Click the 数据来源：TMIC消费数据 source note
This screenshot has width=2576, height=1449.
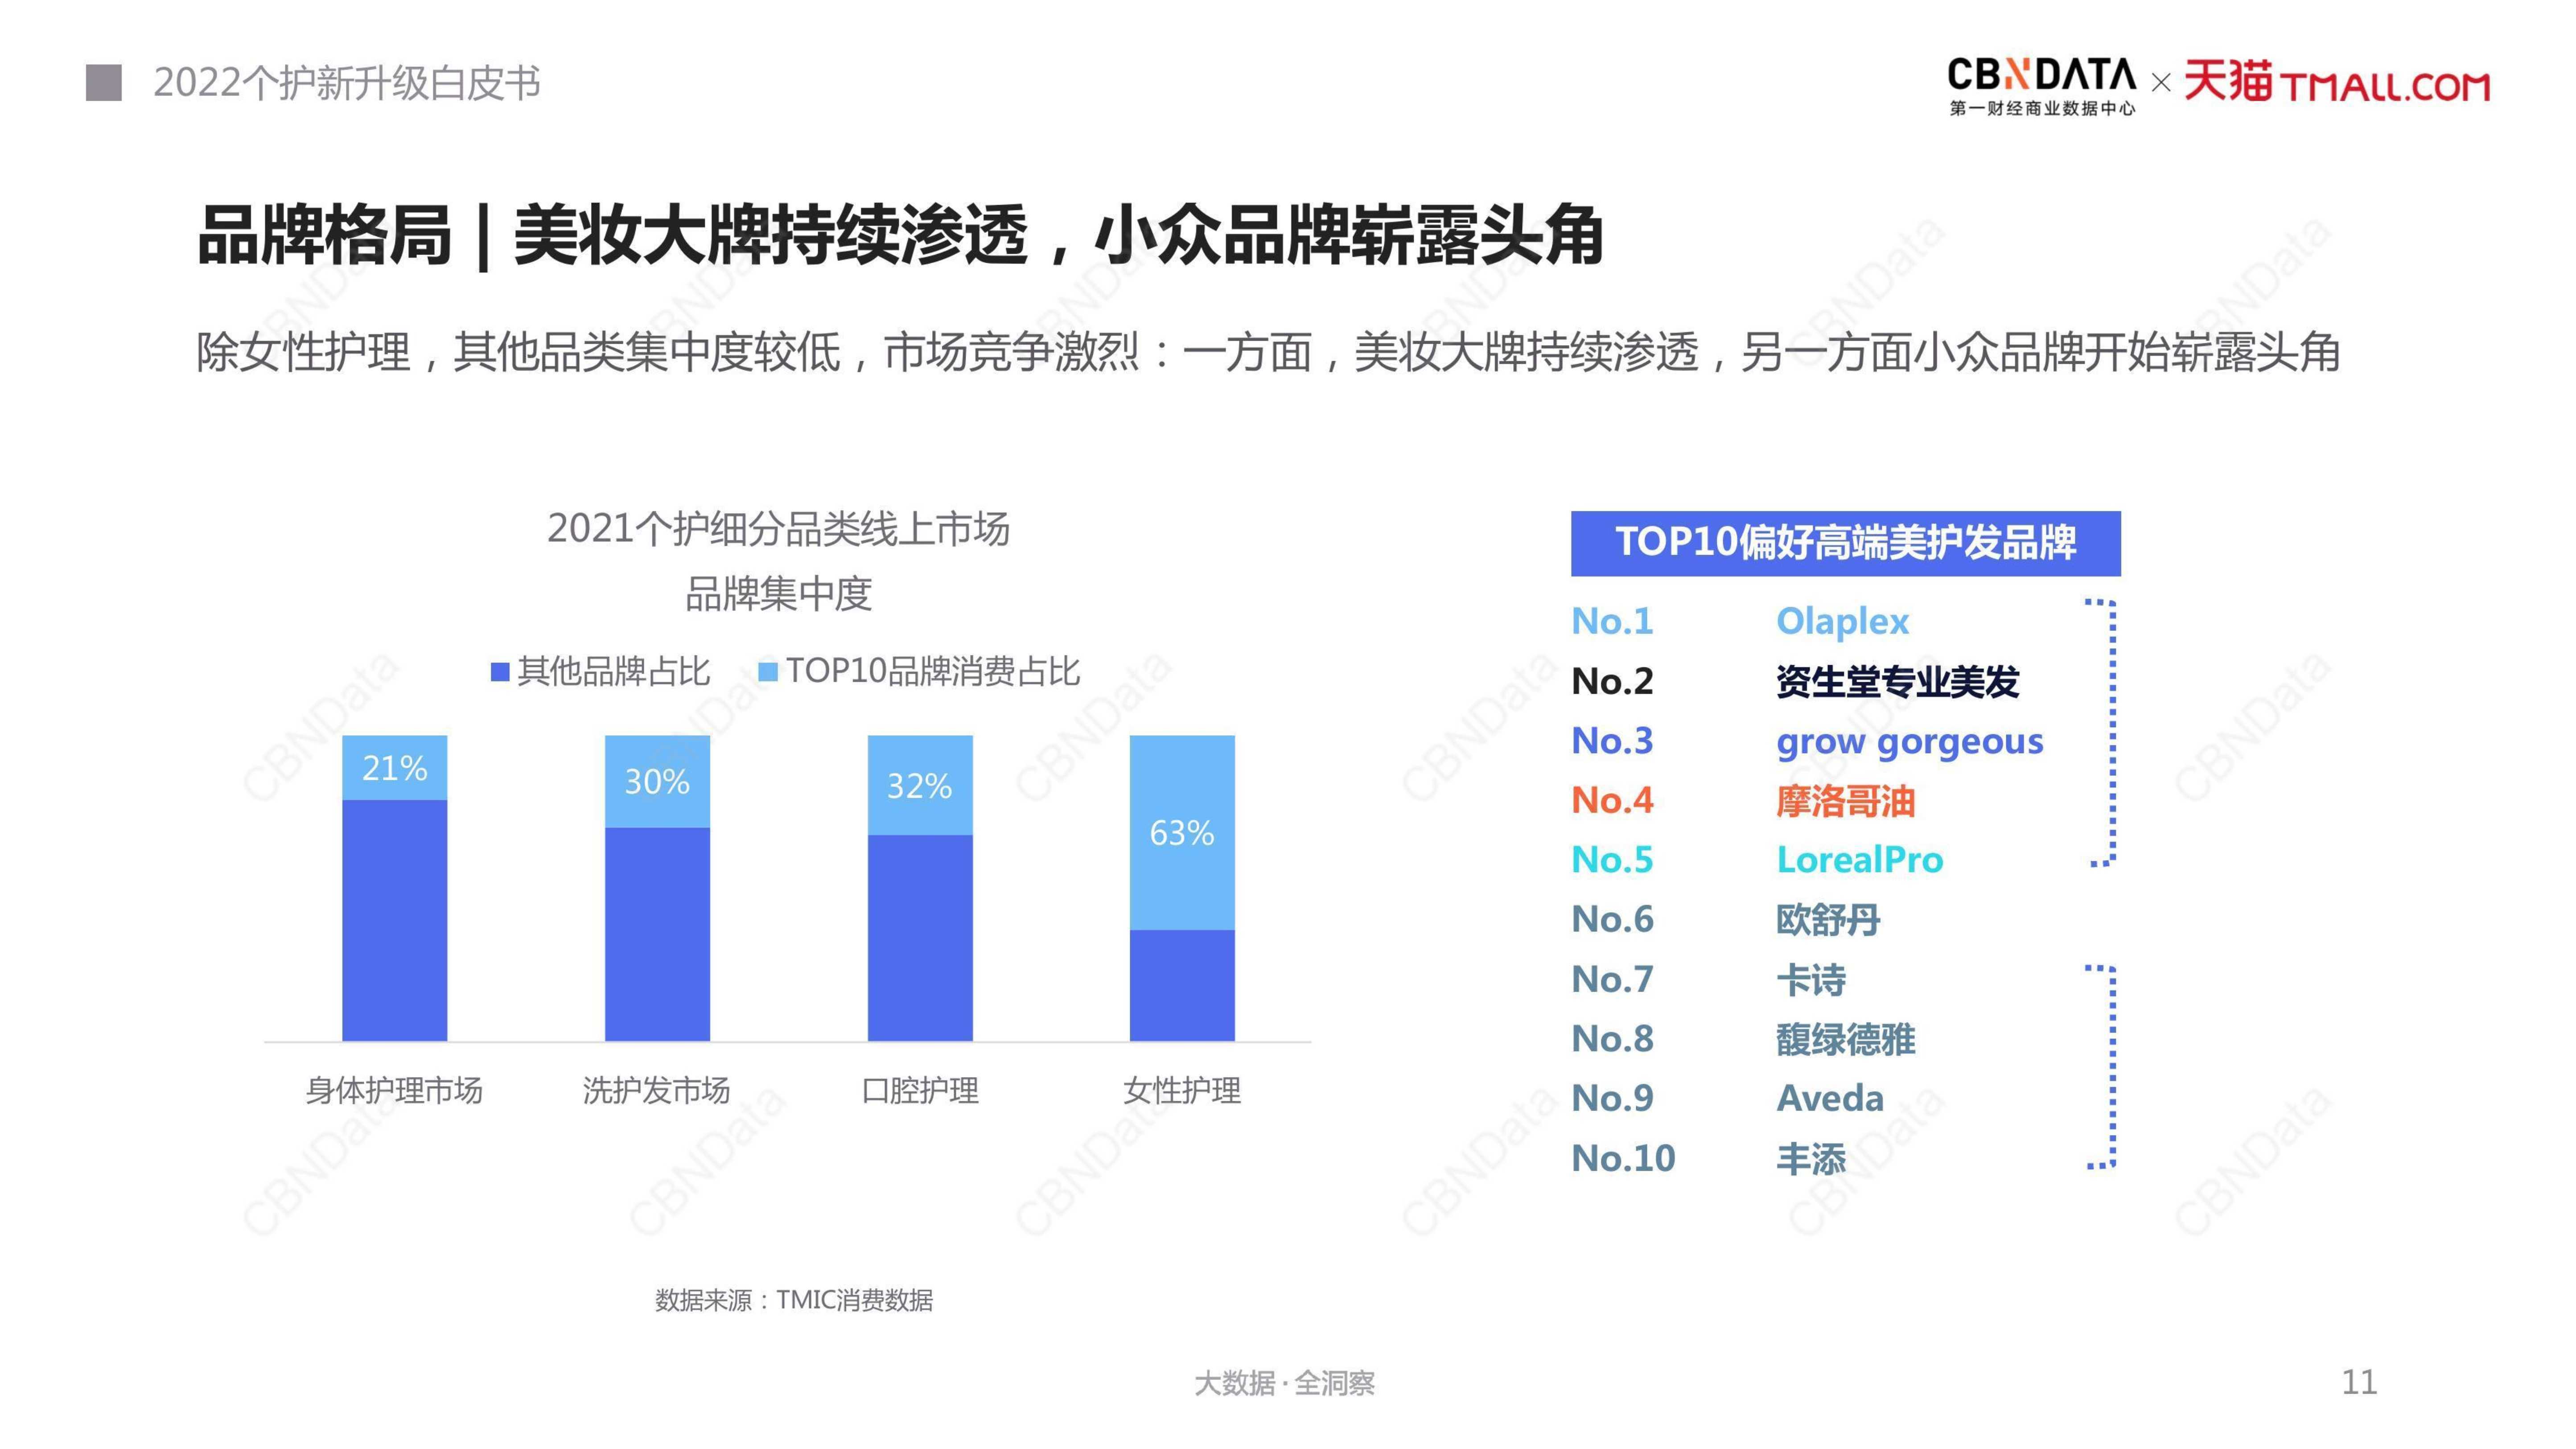[x=794, y=1300]
